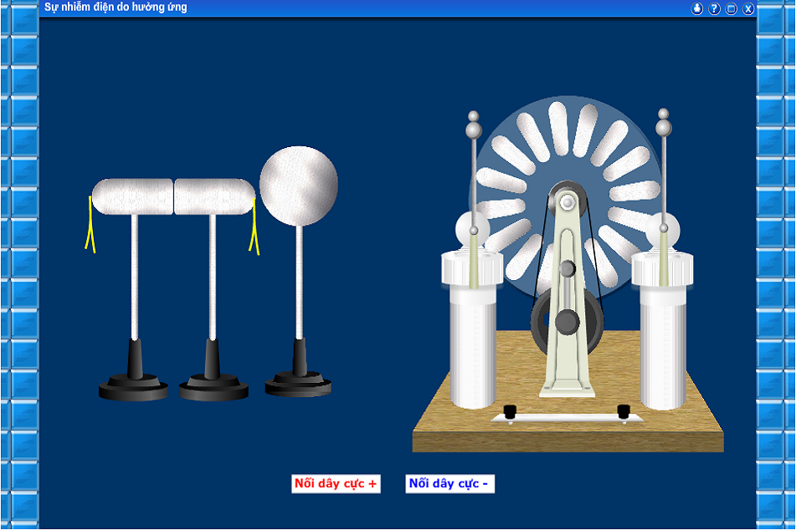Screen dimensions: 796x530
Task: Click the right Leyden jar of the machine
Action: (x=662, y=329)
